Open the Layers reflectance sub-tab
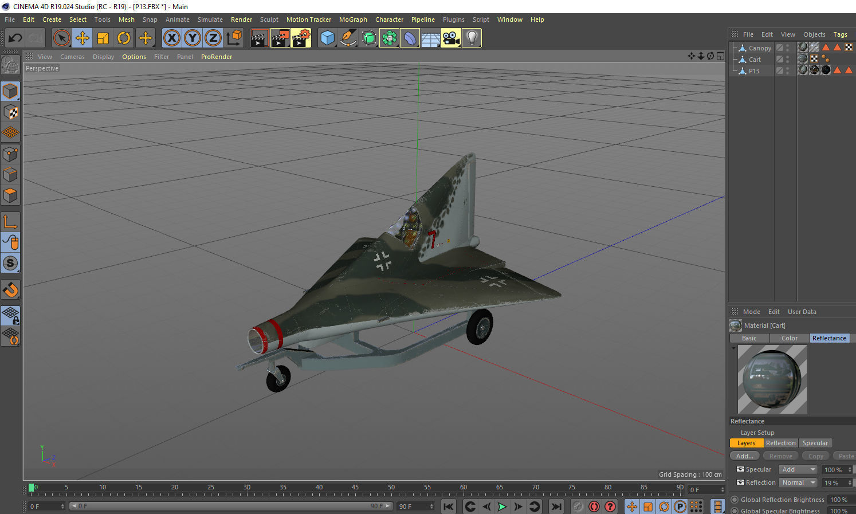The image size is (856, 514). [746, 443]
